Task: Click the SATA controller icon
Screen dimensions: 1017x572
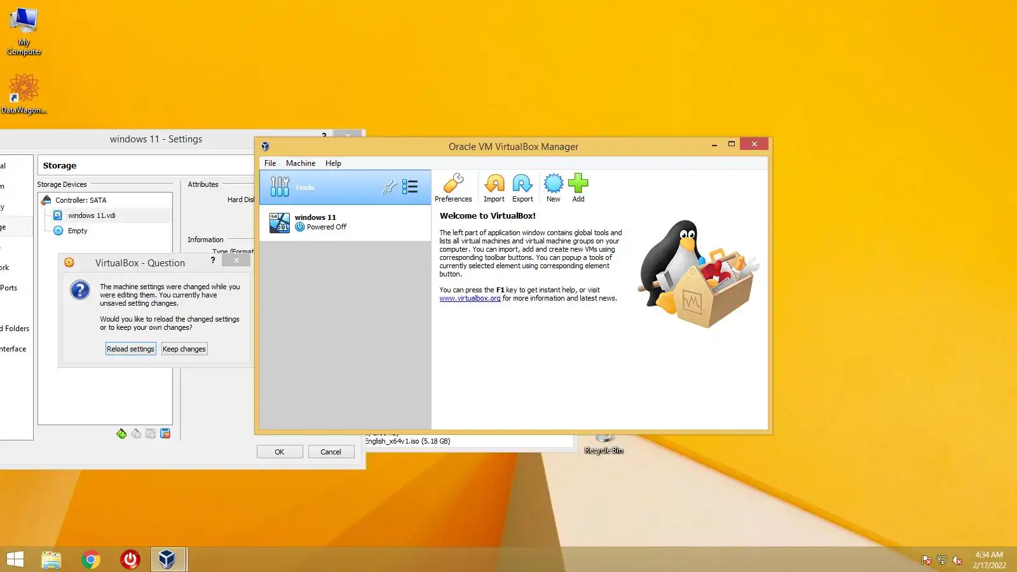Action: (46, 200)
